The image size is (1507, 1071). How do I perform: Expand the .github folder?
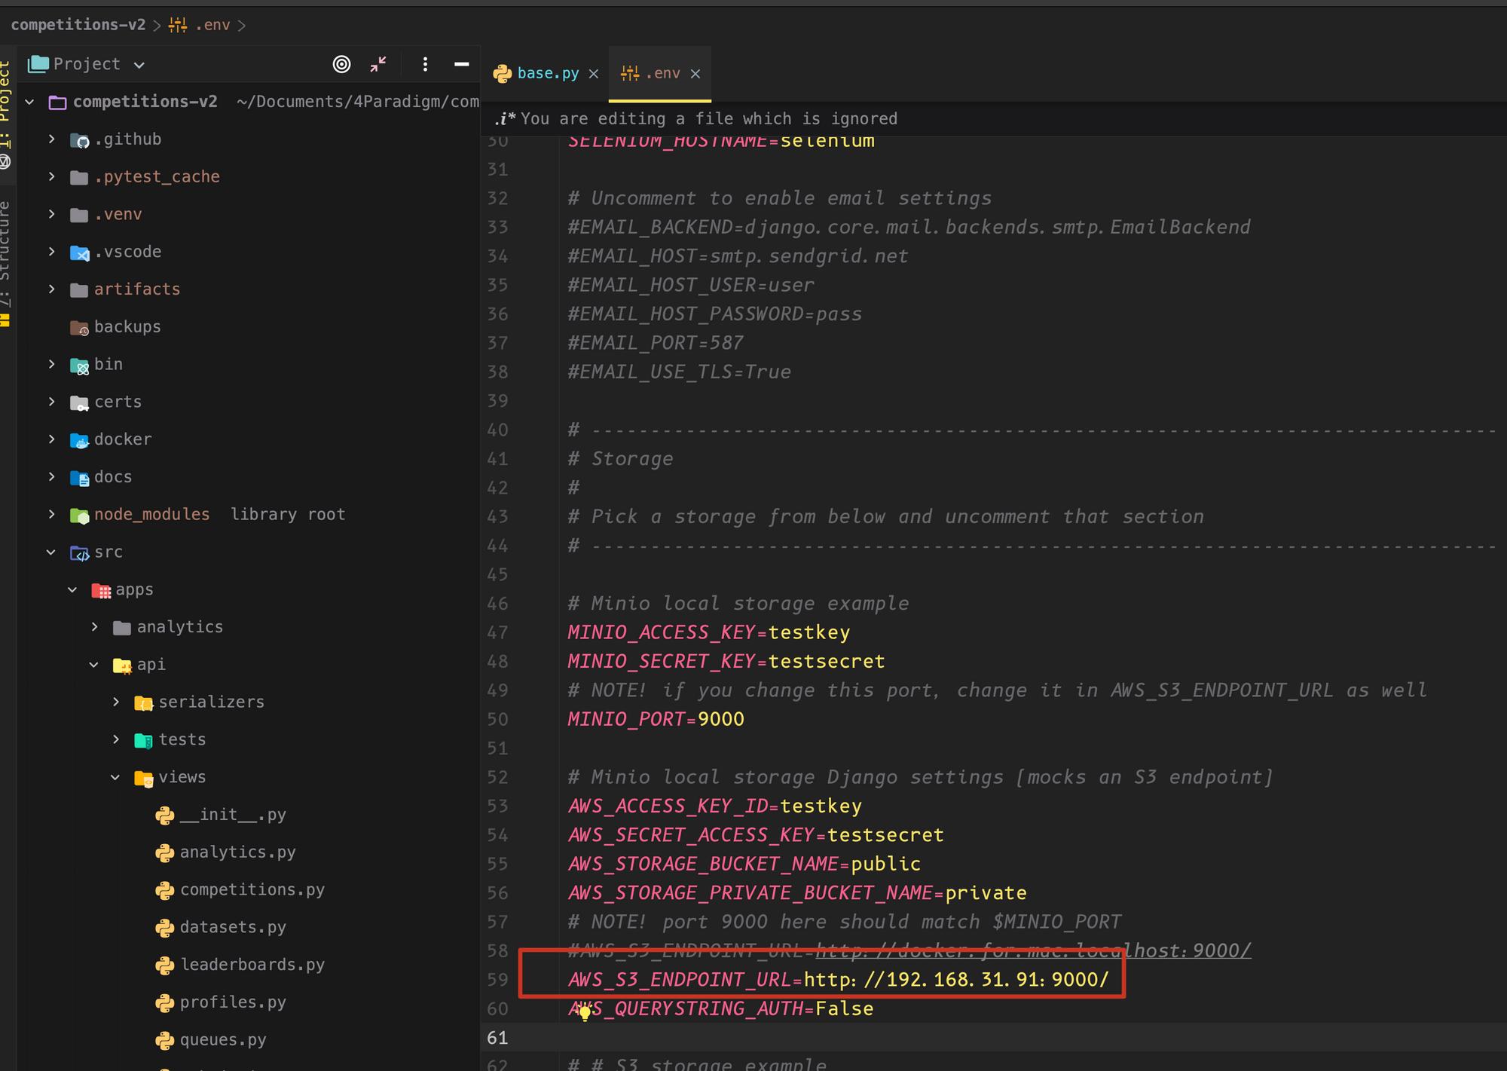click(x=51, y=139)
